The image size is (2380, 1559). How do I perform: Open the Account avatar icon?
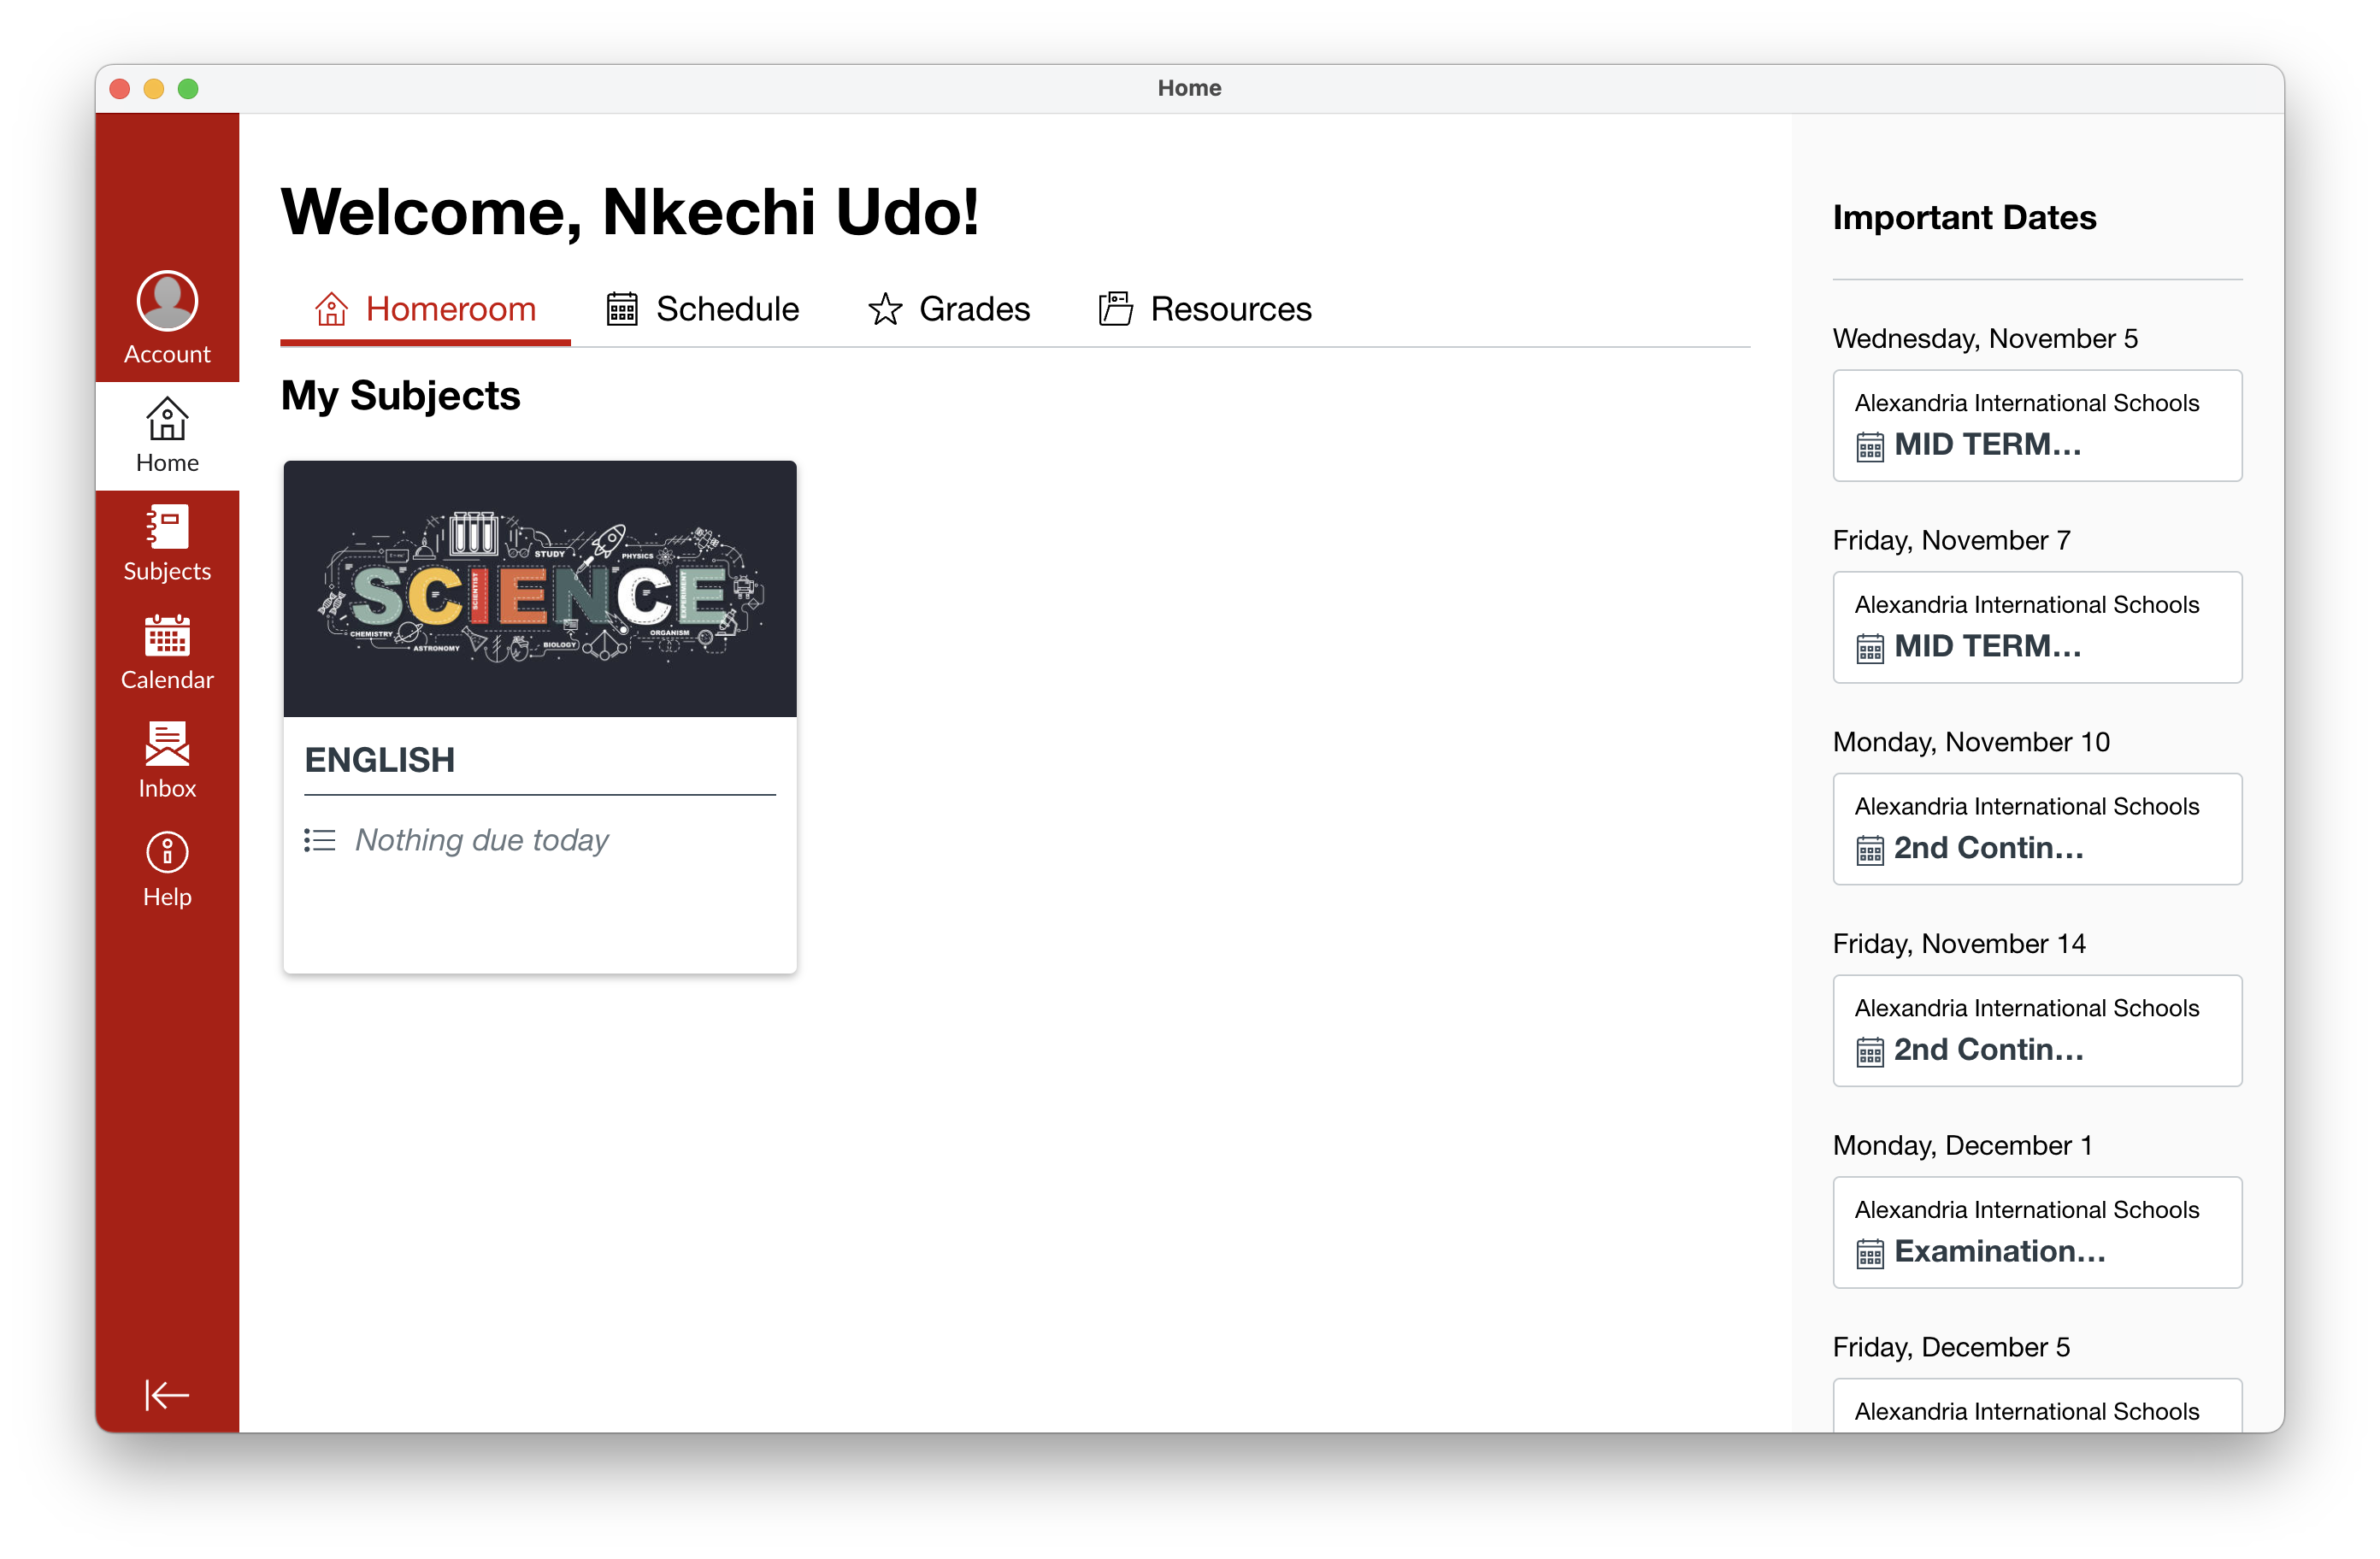coord(167,300)
